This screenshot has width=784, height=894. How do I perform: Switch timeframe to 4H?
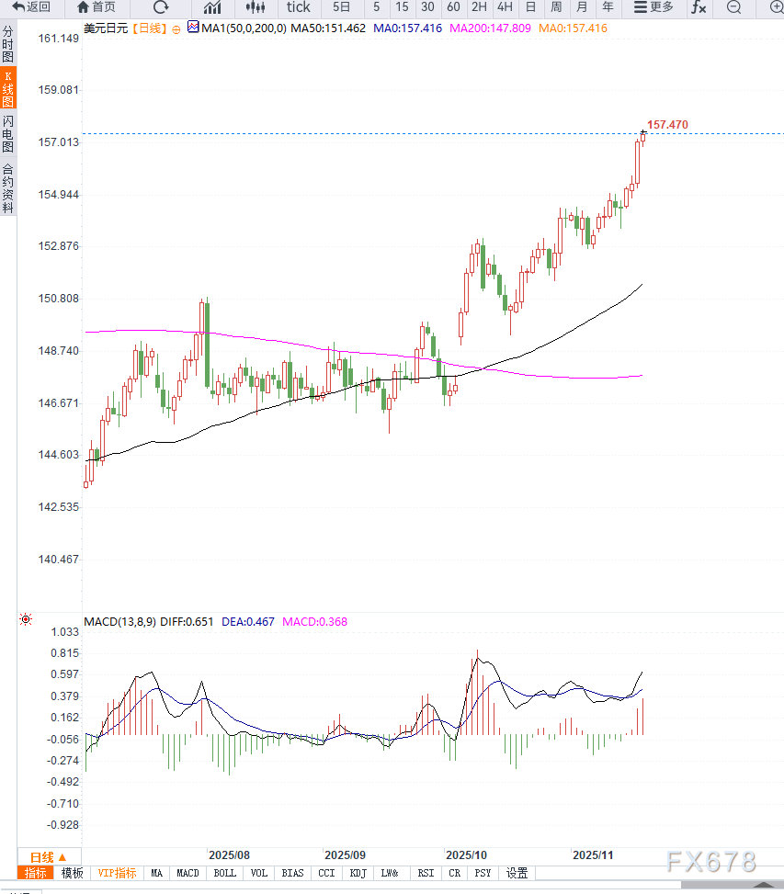click(505, 7)
